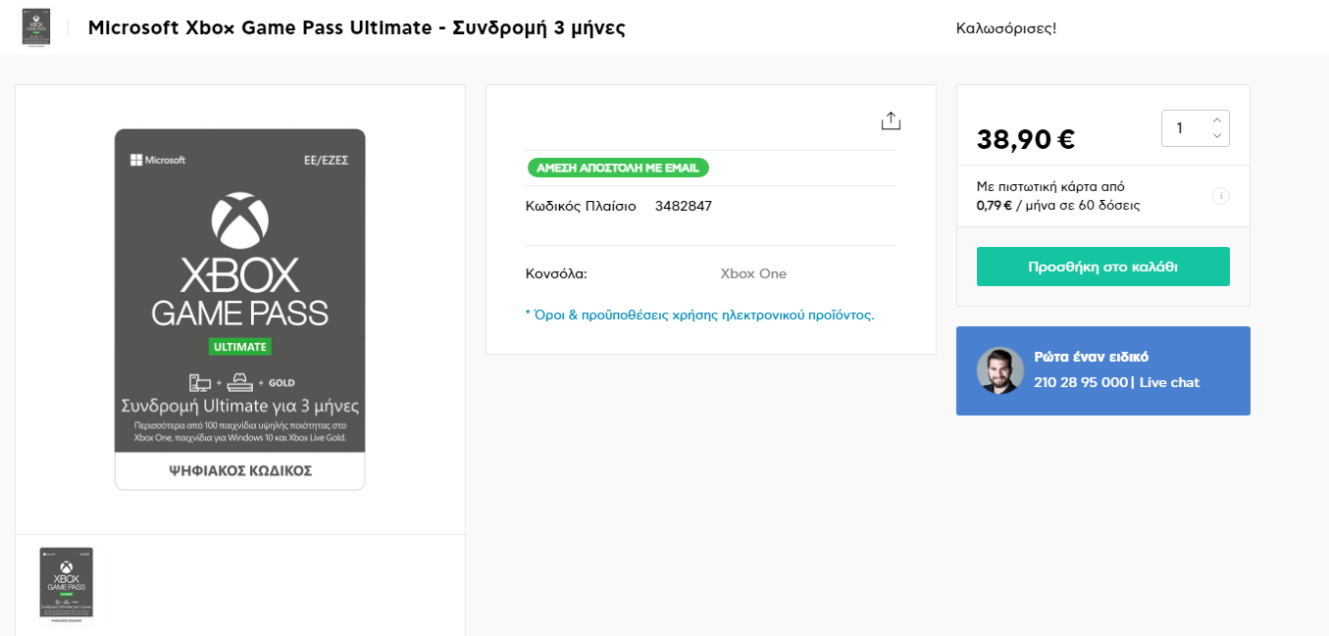1329x636 pixels.
Task: Click the main Xbox Game Pass product image
Action: 239,310
